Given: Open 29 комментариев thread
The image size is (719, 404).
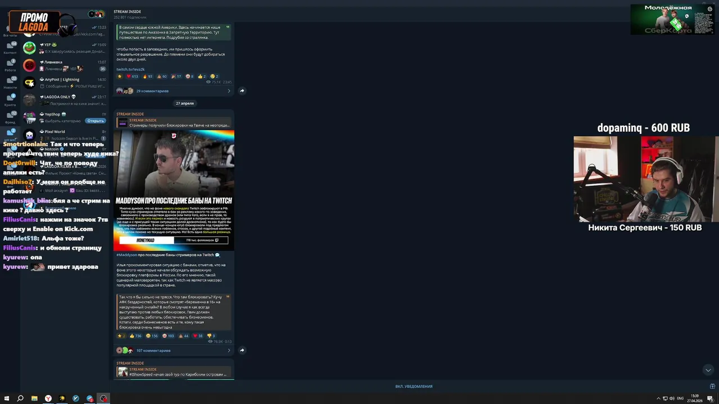Looking at the screenshot, I should pos(152,91).
